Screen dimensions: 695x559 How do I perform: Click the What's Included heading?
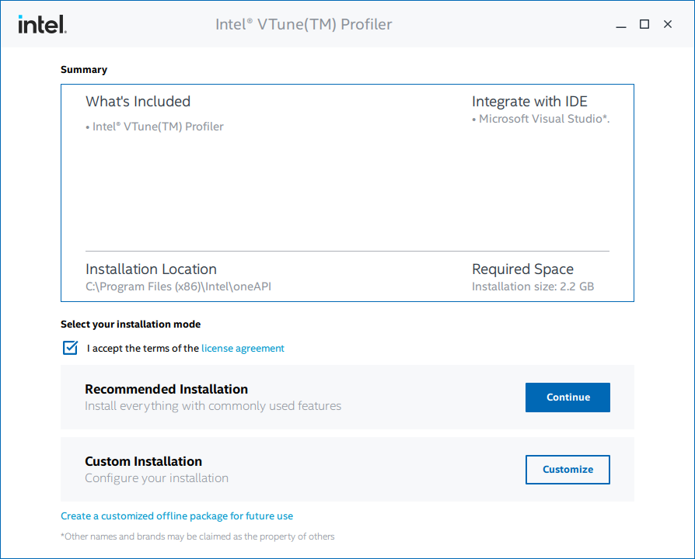pyautogui.click(x=138, y=102)
